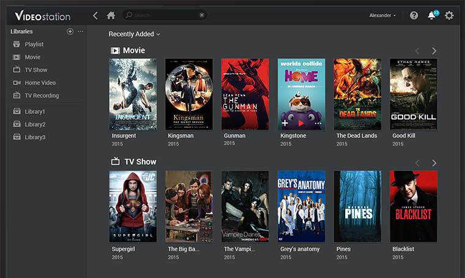
Task: Open the notifications bell
Action: coord(431,15)
